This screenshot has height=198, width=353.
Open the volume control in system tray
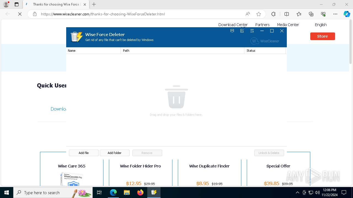click(317, 193)
